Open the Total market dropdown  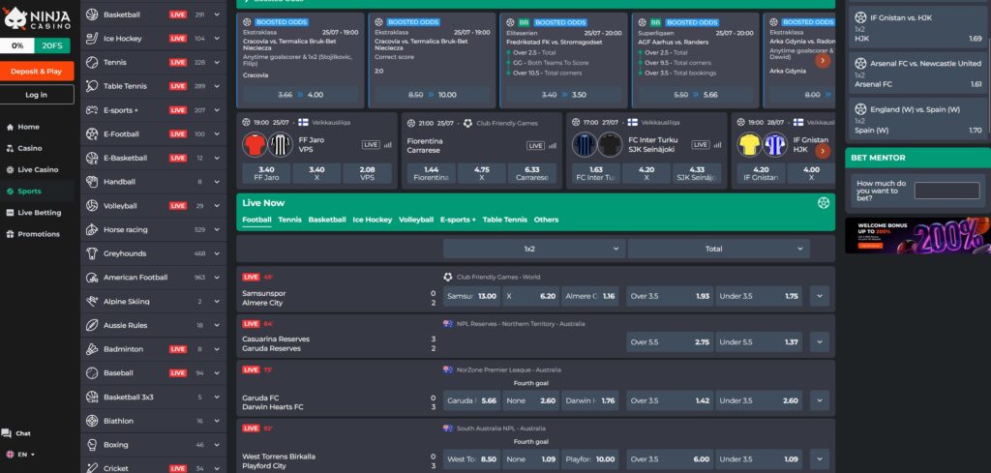[719, 249]
